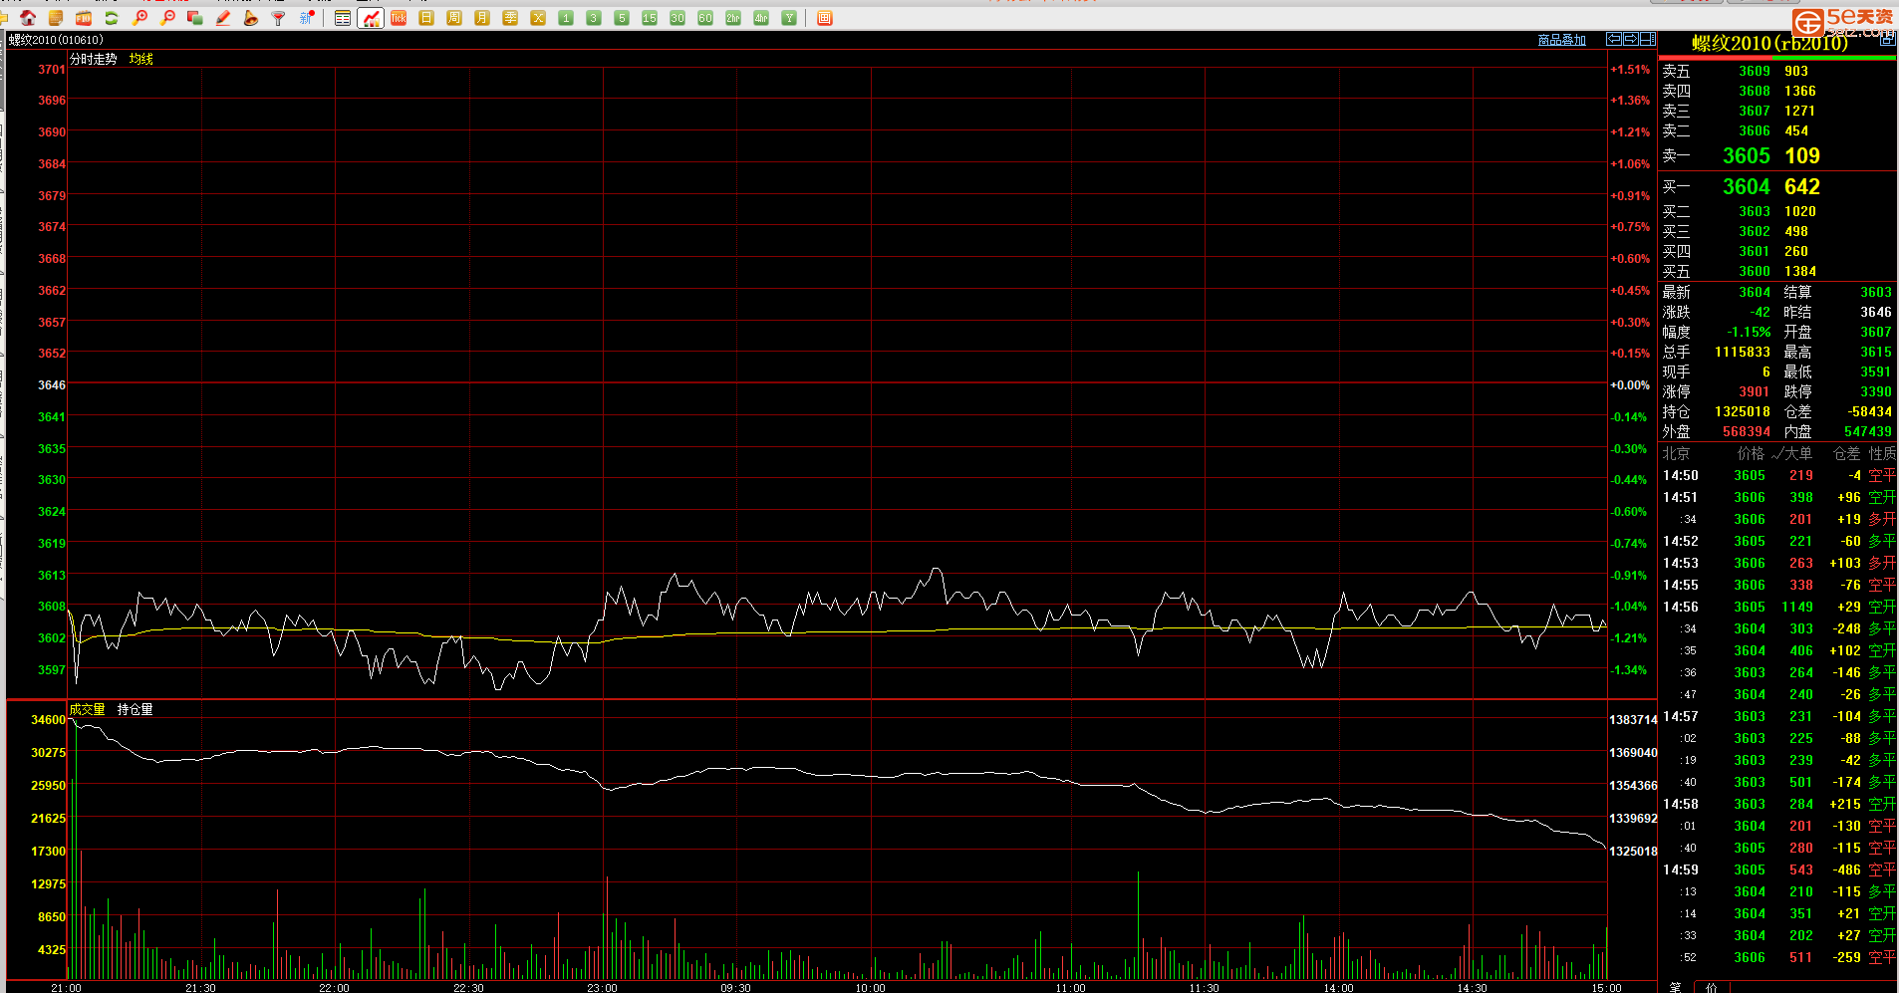Select the 30-minute period button
1899x993 pixels.
pyautogui.click(x=678, y=18)
